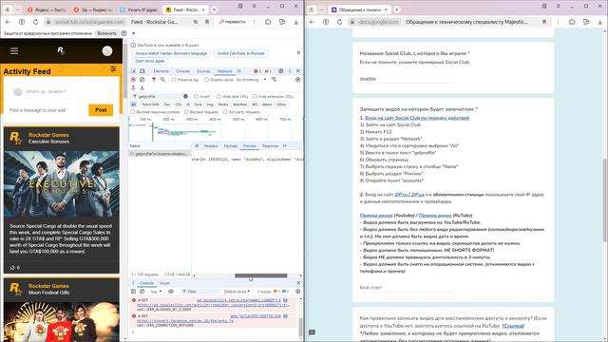This screenshot has height=342, width=608.
Task: Show more DevTools panel tabs
Action: (238, 71)
